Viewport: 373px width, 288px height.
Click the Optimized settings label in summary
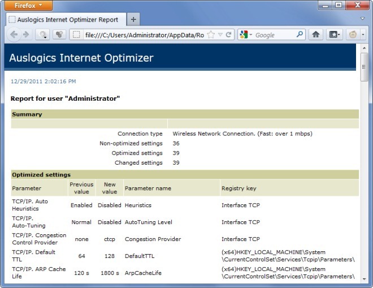137,153
